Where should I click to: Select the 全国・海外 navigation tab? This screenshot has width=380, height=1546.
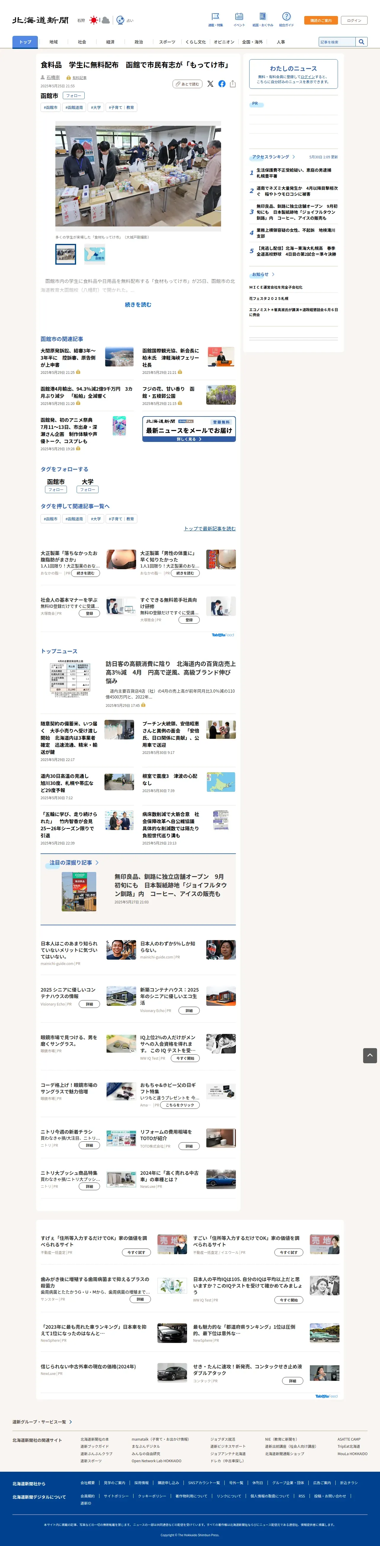252,42
